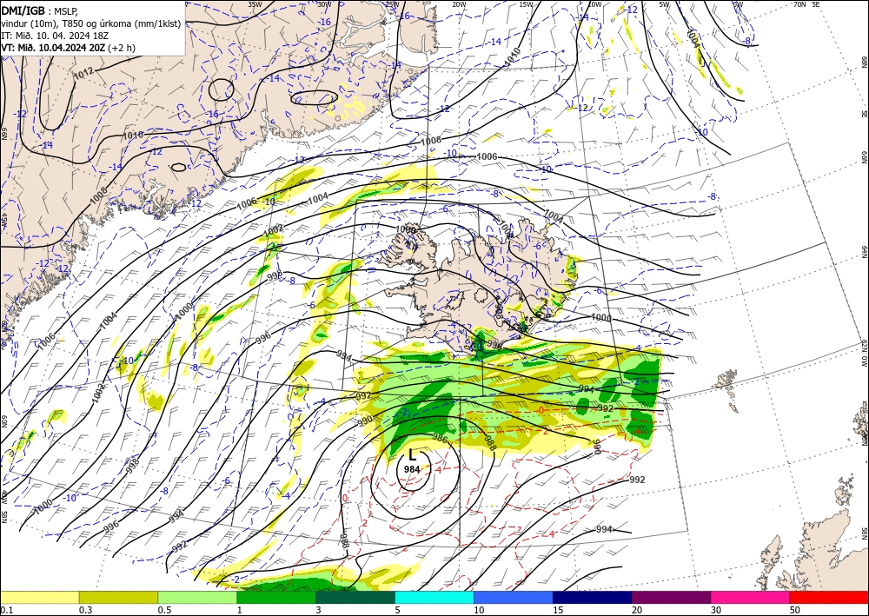The image size is (869, 616).
Task: Click the legend value "20" on the color bar
Action: point(637,610)
